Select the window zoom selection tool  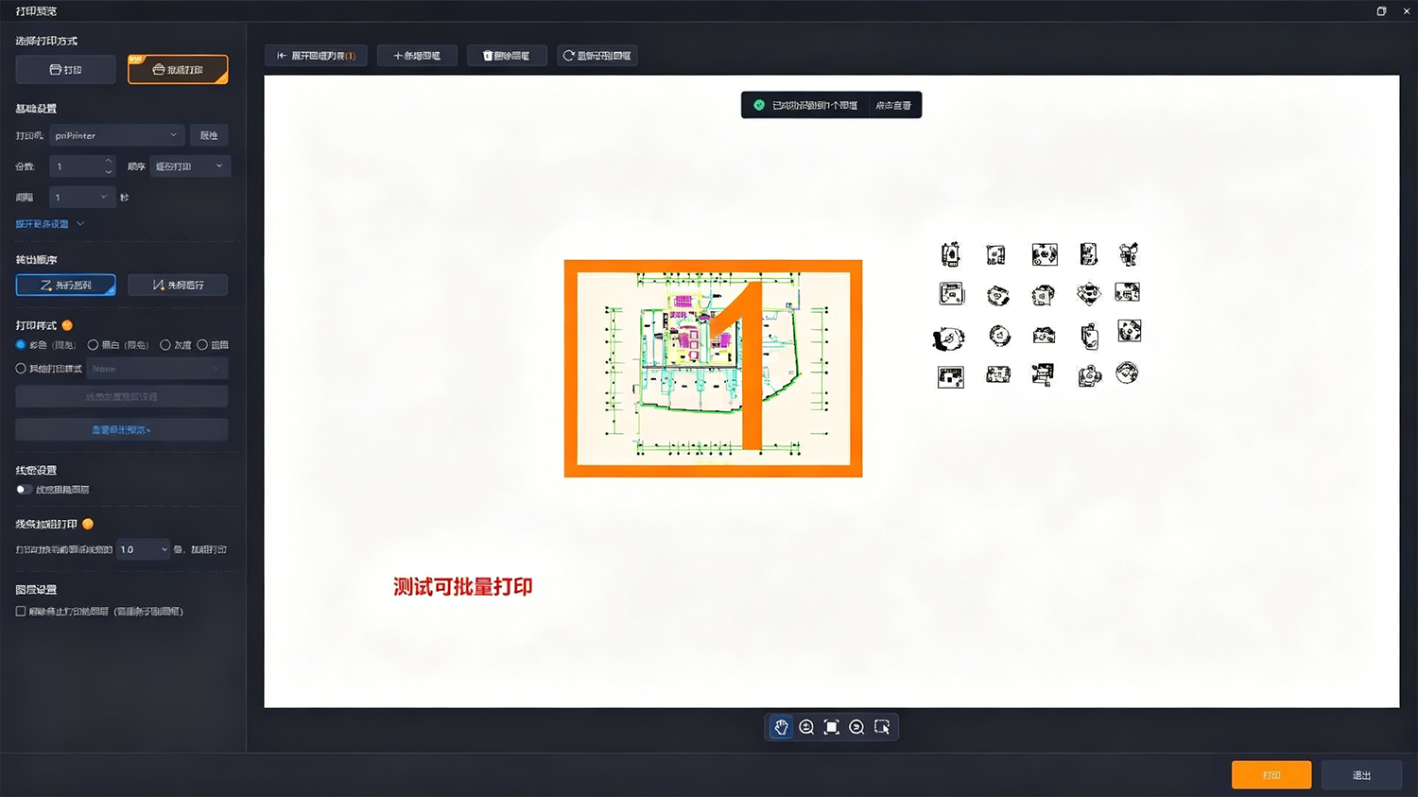[882, 727]
